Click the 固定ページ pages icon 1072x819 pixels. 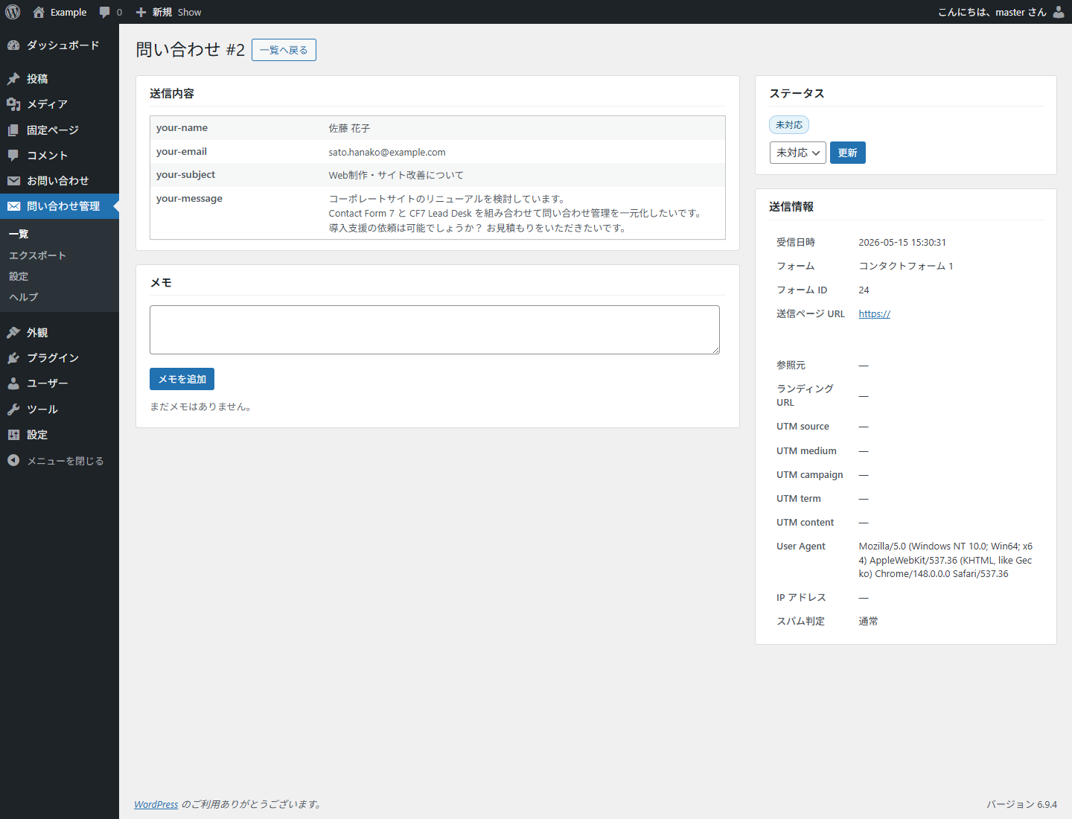(x=13, y=130)
